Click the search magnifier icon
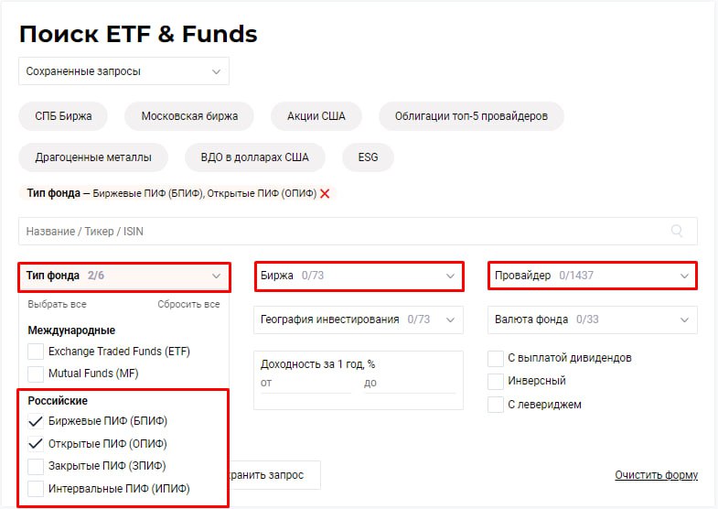Image resolution: width=718 pixels, height=509 pixels. (x=677, y=232)
